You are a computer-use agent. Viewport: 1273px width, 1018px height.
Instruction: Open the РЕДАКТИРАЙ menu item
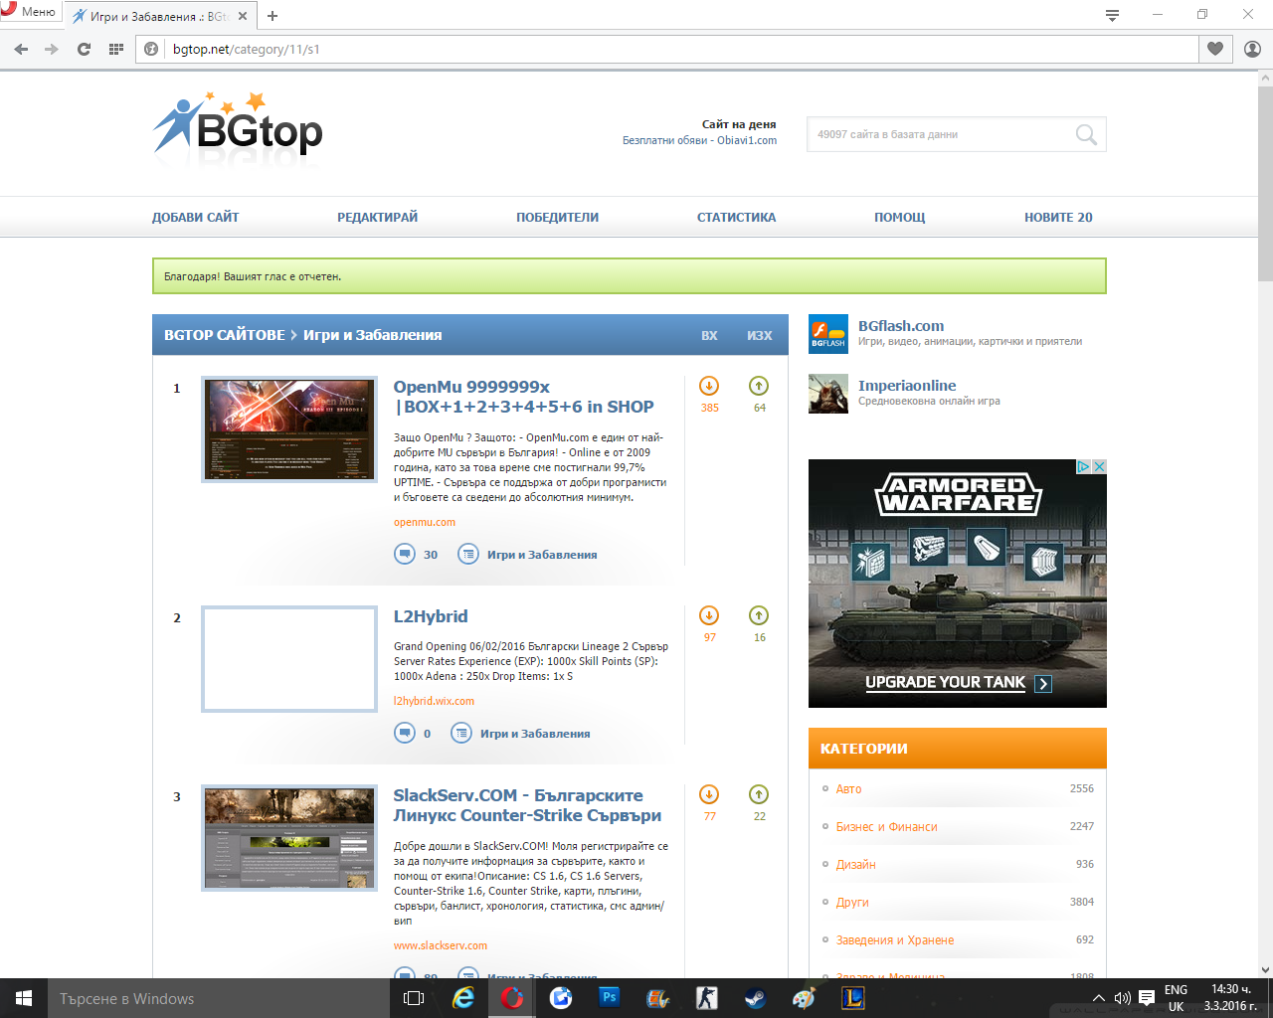pyautogui.click(x=377, y=217)
